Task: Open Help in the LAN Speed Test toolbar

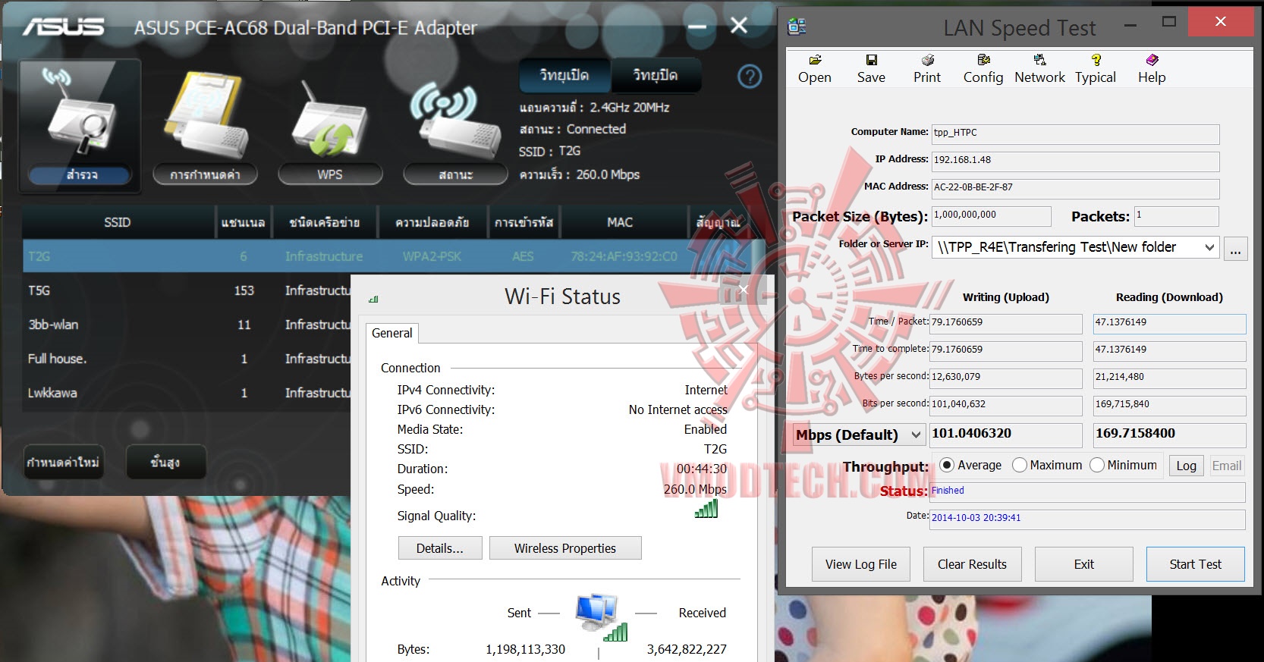Action: point(1152,69)
